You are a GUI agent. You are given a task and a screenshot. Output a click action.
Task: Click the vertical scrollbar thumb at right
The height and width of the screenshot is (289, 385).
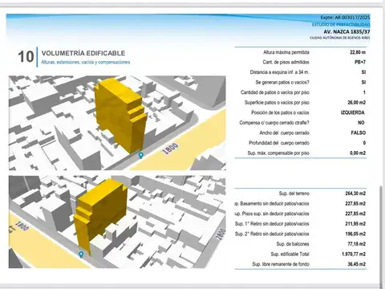click(380, 237)
